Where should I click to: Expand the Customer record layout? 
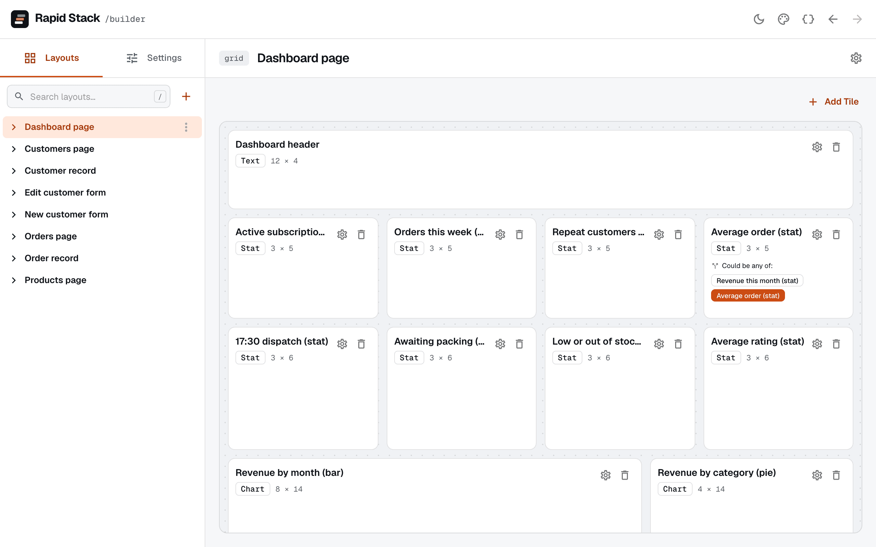click(x=14, y=171)
